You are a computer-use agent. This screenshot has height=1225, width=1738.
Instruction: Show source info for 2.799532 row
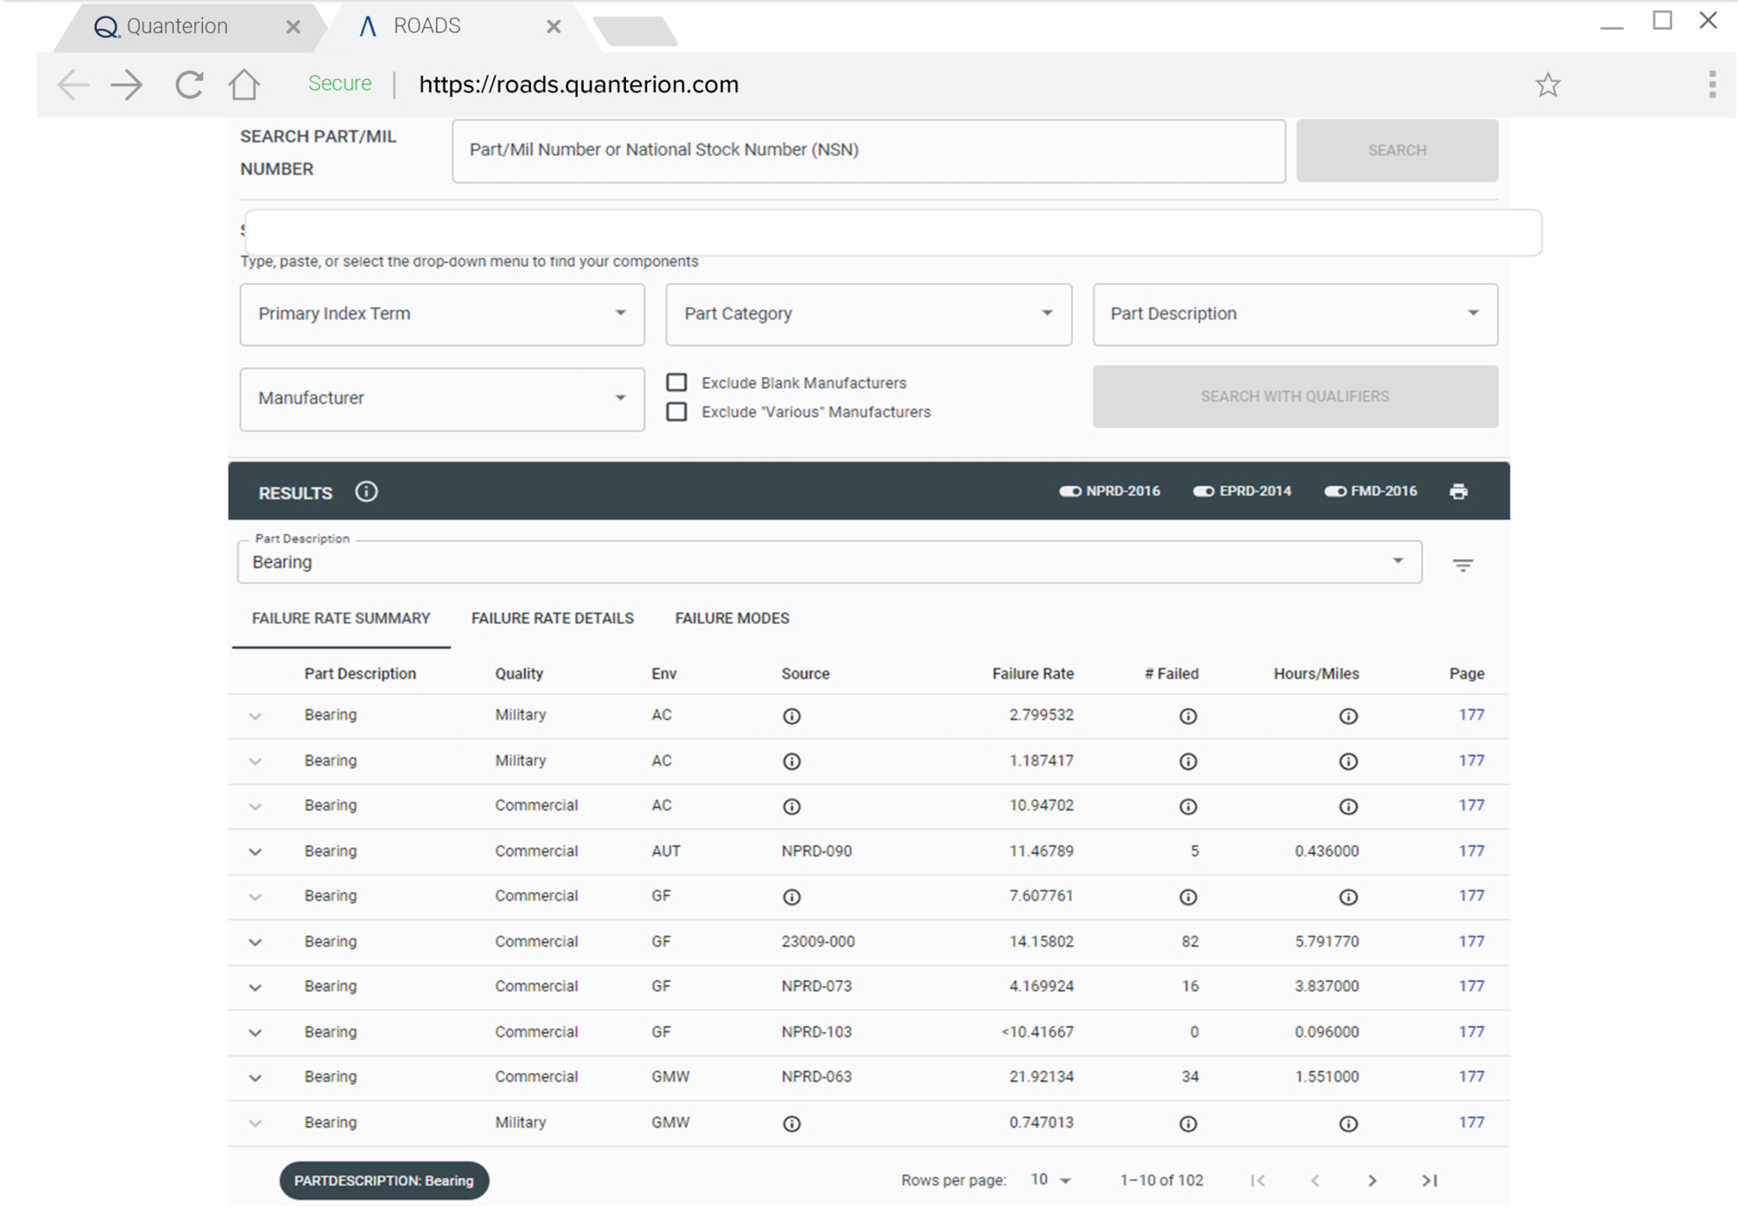coord(791,716)
